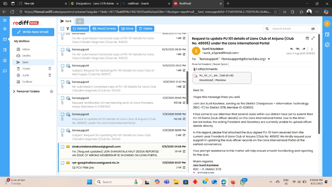Expand the Personal Folders tree
Image resolution: width=332 pixels, height=187 pixels.
point(14,91)
